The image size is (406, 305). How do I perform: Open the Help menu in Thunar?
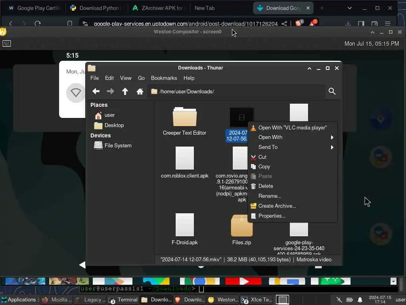[x=189, y=78]
